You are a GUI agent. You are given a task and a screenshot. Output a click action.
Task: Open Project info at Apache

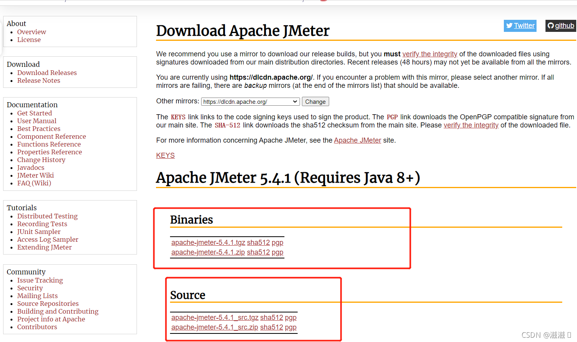[x=51, y=319]
